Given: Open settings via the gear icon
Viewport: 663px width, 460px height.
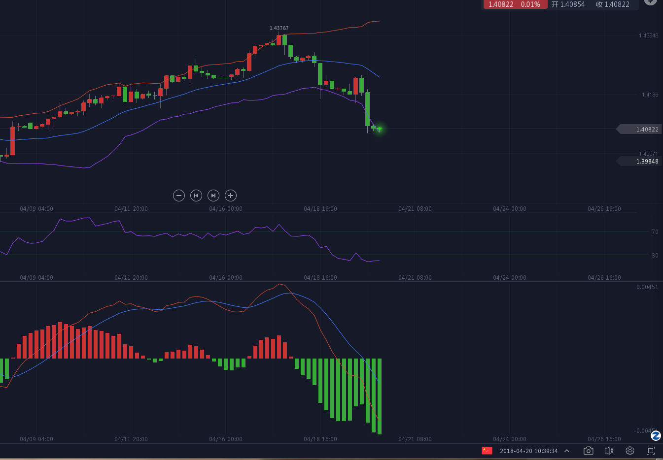Looking at the screenshot, I should point(630,451).
